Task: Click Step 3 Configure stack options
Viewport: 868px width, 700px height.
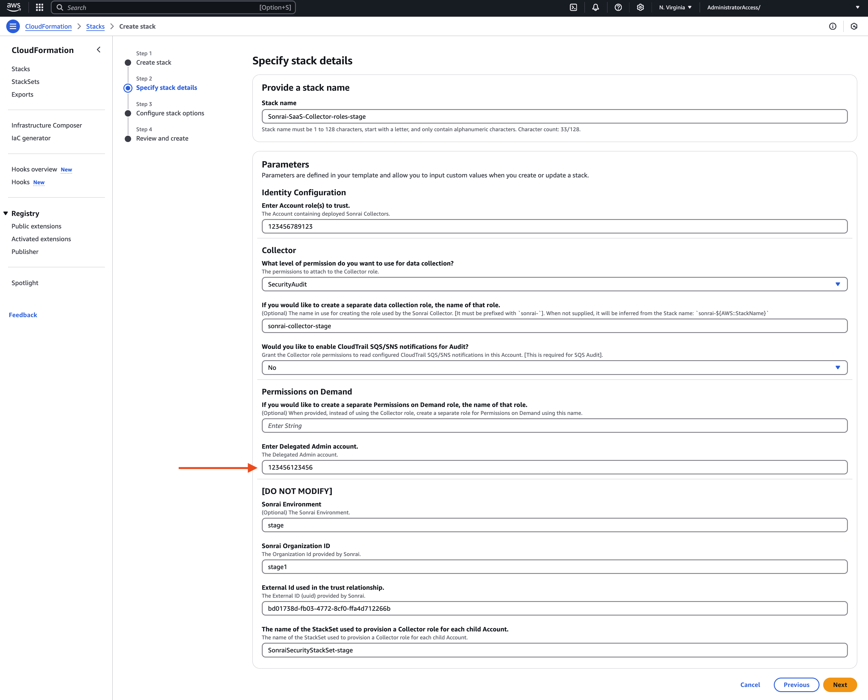Action: 170,113
